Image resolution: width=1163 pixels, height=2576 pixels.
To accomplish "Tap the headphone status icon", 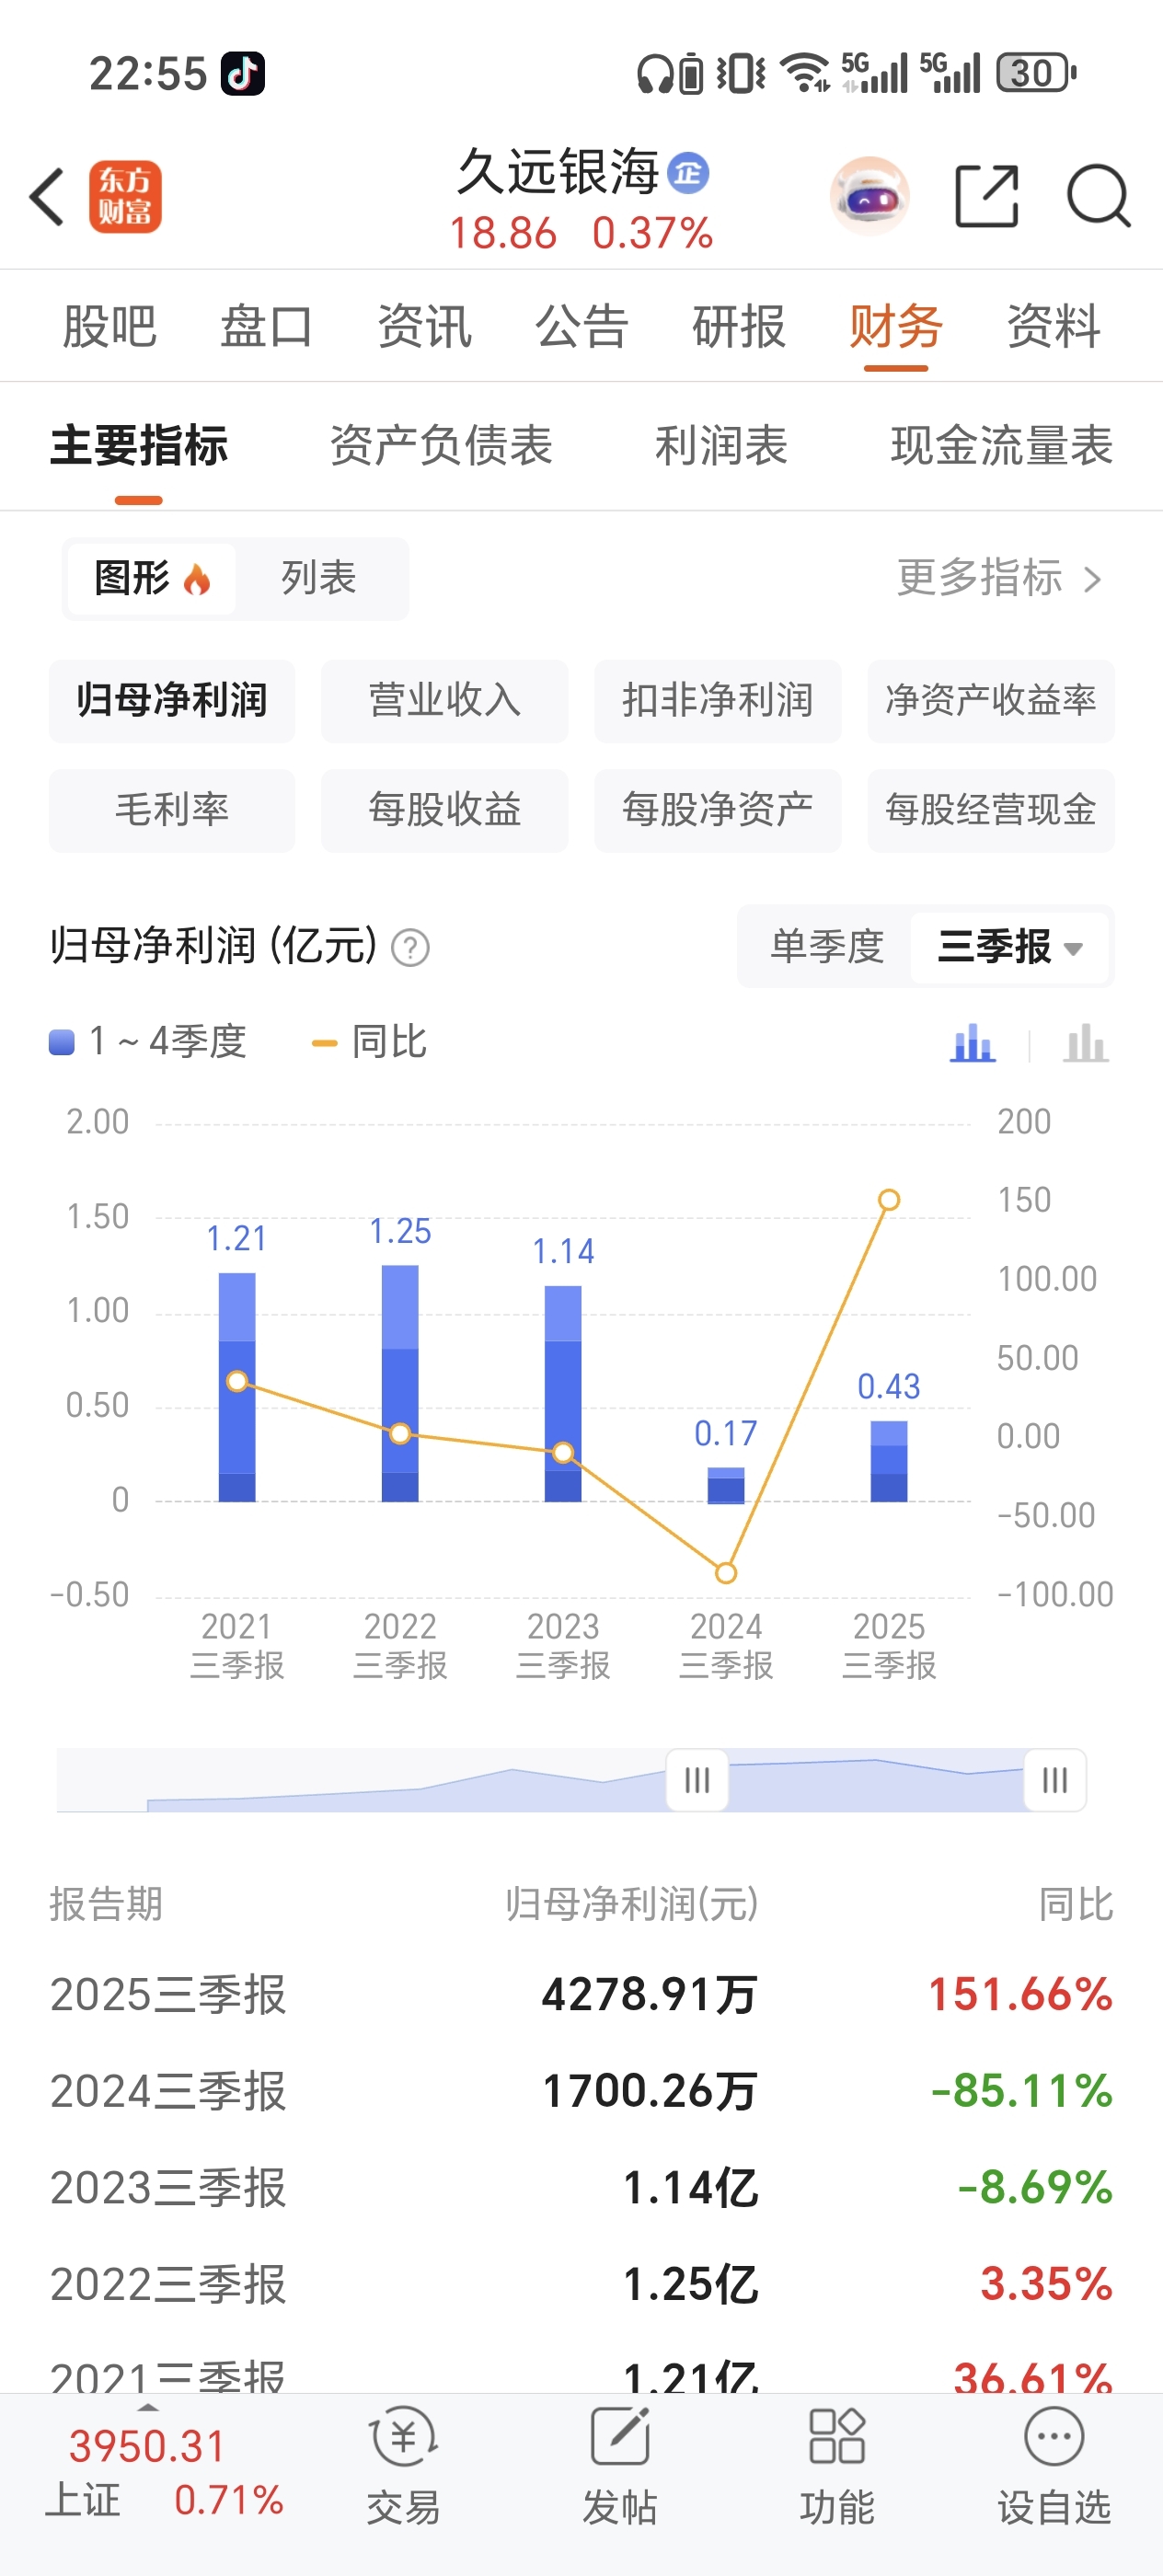I will coord(655,74).
